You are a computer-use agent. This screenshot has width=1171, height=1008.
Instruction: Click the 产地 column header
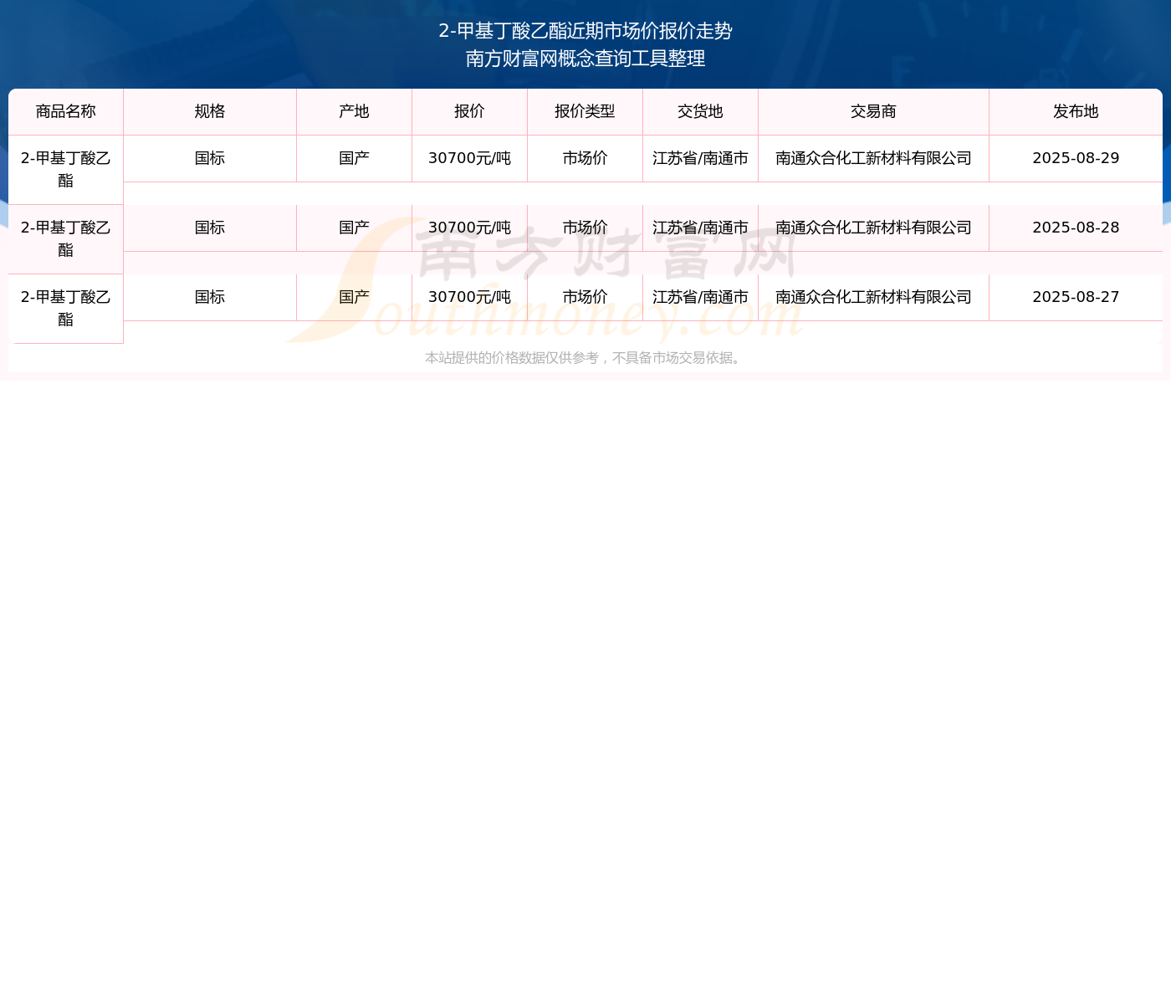tap(355, 112)
